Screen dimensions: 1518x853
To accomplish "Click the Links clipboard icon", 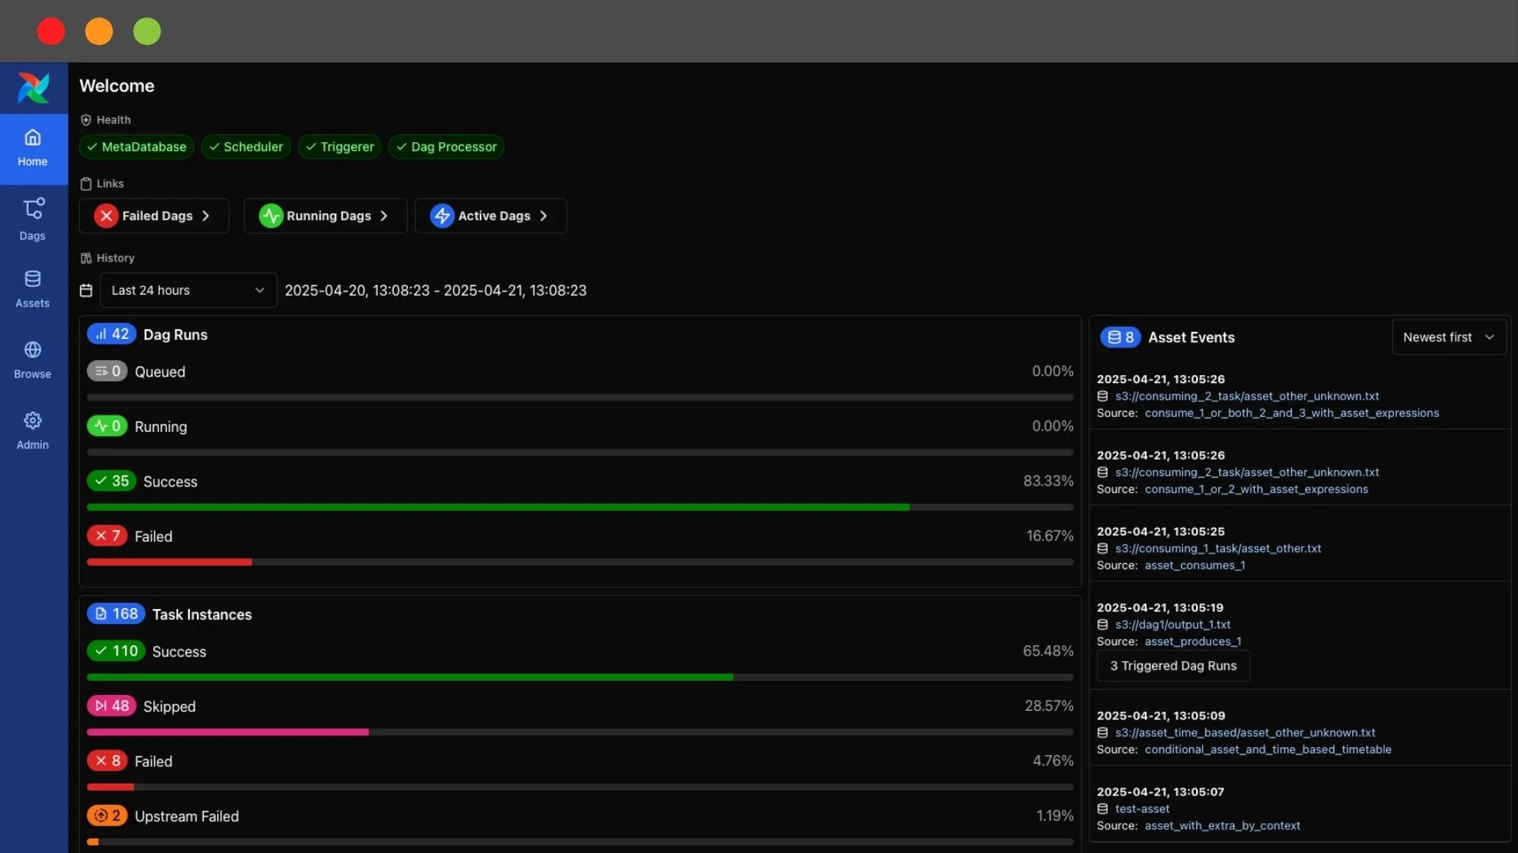I will pyautogui.click(x=86, y=184).
